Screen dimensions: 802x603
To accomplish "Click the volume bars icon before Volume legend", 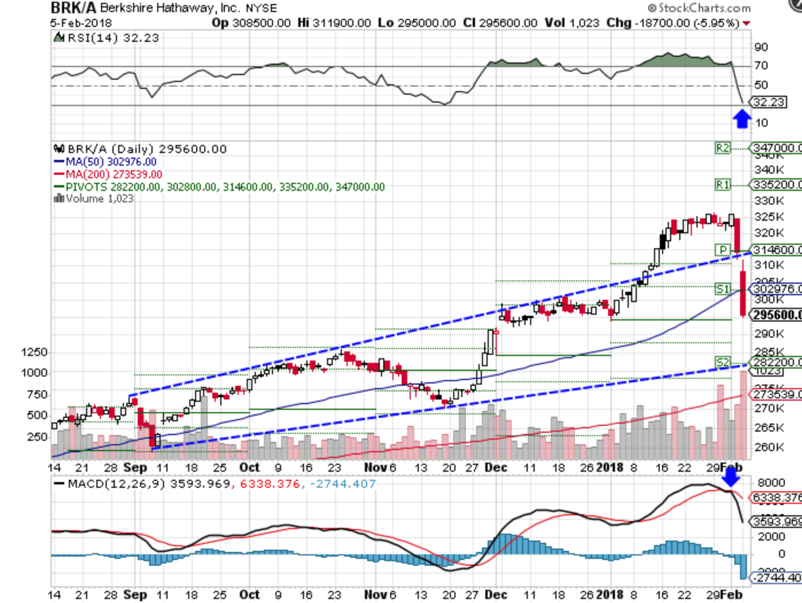I will click(59, 198).
